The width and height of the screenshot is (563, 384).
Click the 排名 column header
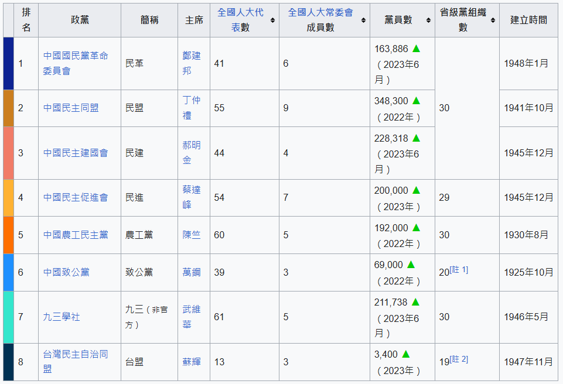[26, 20]
